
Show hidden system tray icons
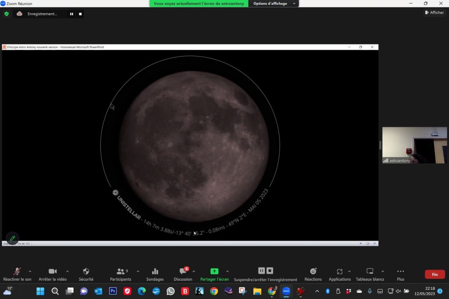point(317,291)
